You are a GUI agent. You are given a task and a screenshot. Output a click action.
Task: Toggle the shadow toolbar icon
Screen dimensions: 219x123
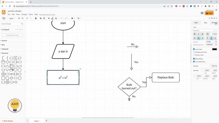pos(56,18)
